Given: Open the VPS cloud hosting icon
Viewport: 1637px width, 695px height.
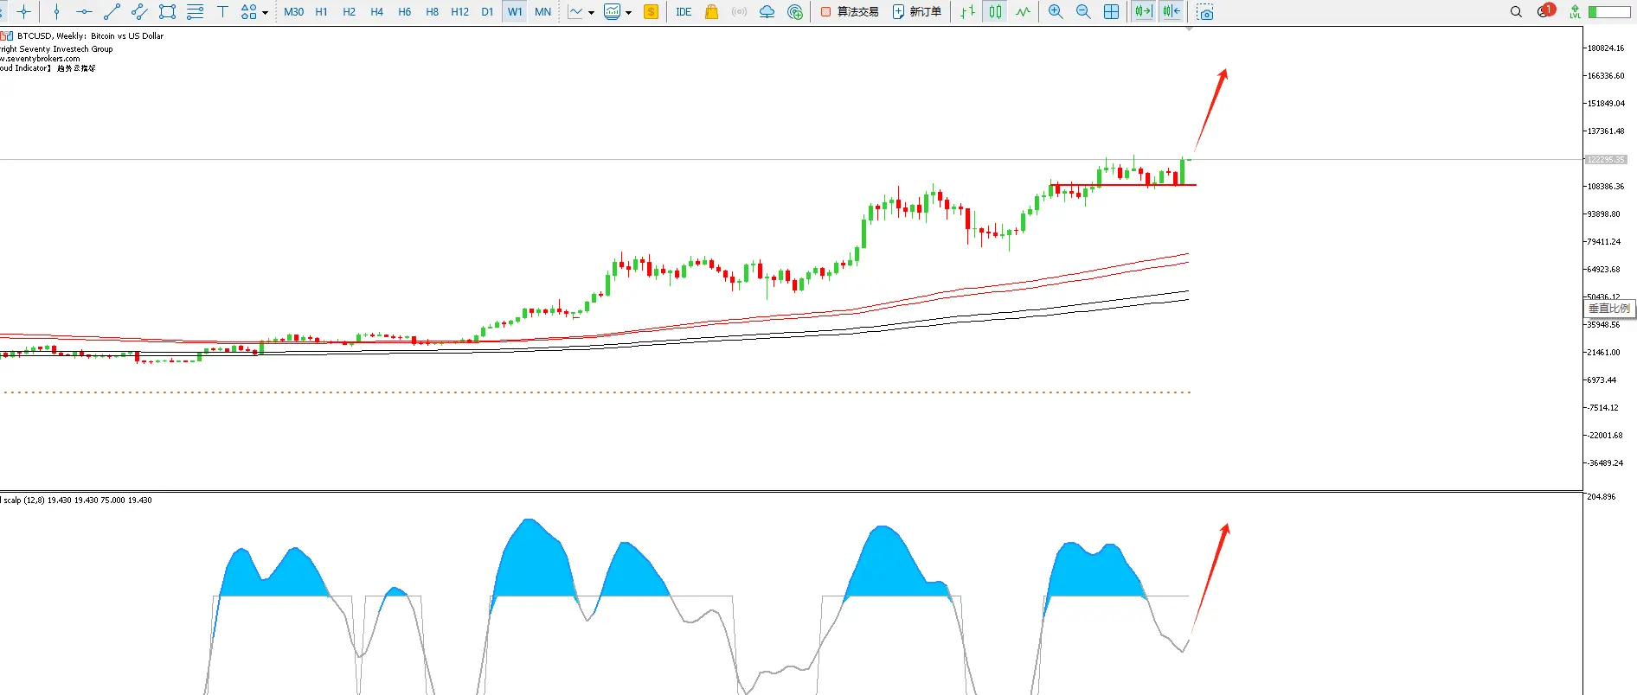Looking at the screenshot, I should tap(767, 12).
